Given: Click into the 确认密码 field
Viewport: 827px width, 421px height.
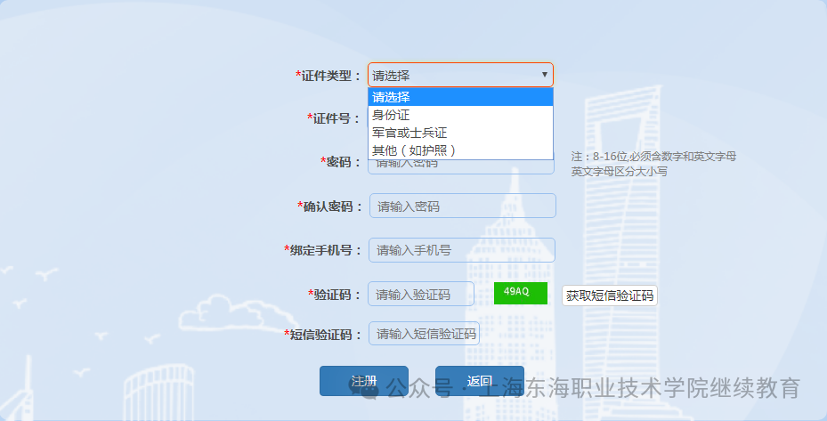Looking at the screenshot, I should tap(462, 206).
